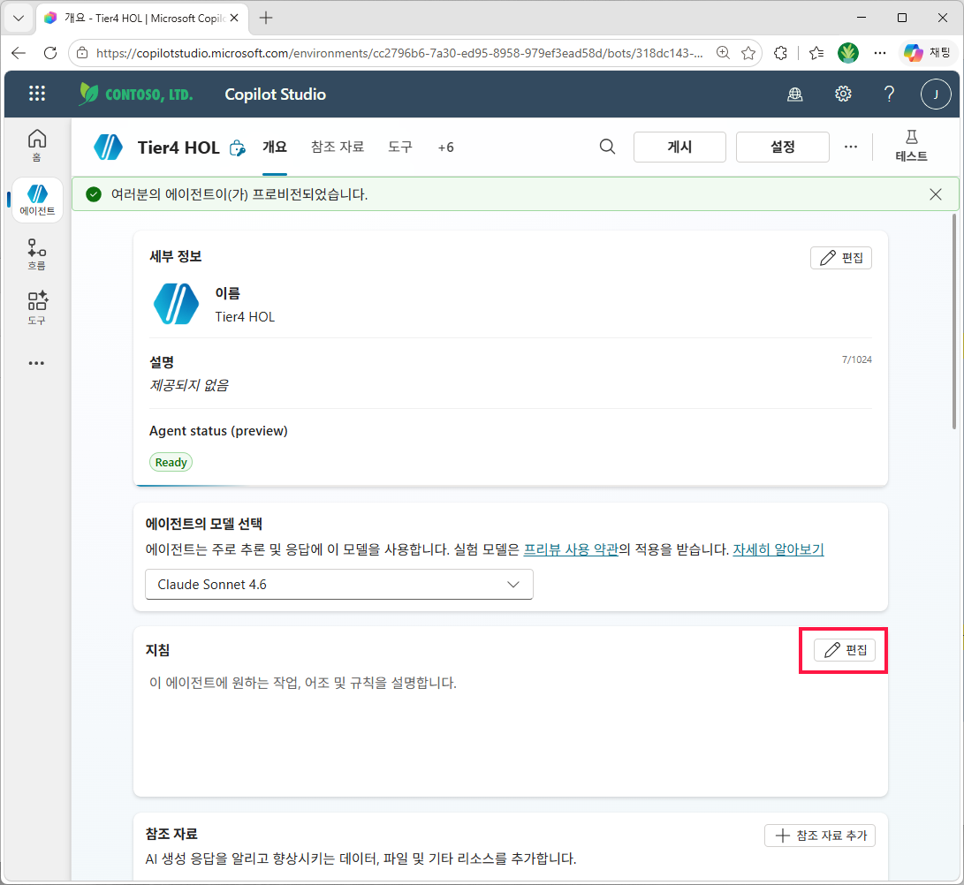The height and width of the screenshot is (885, 964).
Task: Open the Test flask panel
Action: [x=911, y=147]
